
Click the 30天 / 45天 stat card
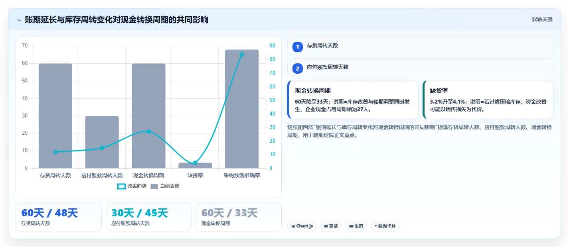click(x=148, y=217)
